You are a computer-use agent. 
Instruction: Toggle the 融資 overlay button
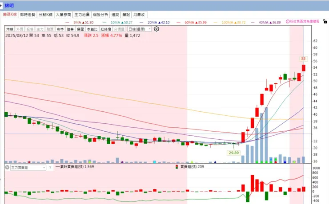click(x=50, y=29)
